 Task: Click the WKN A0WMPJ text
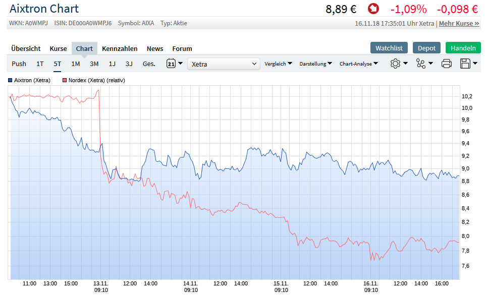point(28,23)
